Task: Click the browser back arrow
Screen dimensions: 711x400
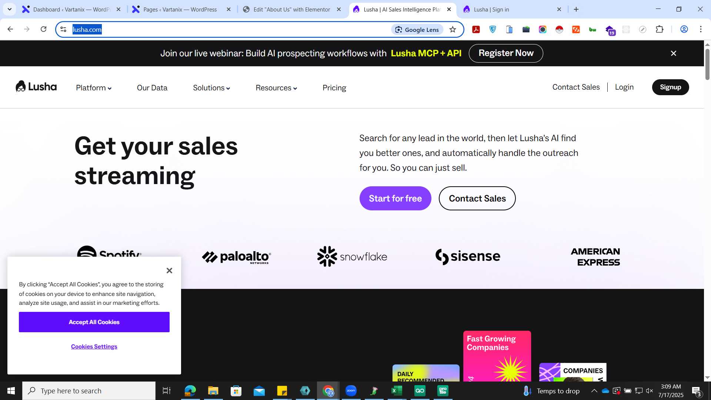Action: coord(10,29)
